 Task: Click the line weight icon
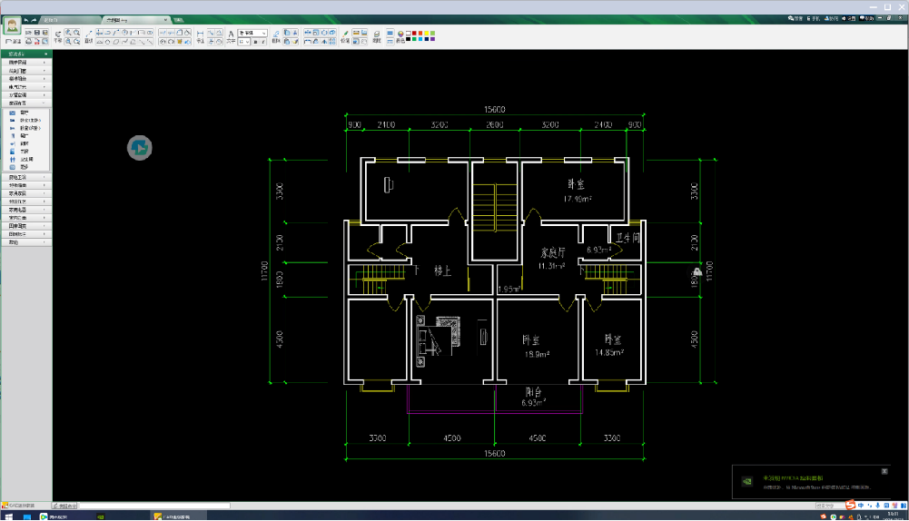pos(390,33)
